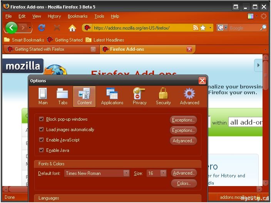This screenshot has height=203, width=271.
Task: Open the back/forward history dropdown arrow
Action: (30, 28)
